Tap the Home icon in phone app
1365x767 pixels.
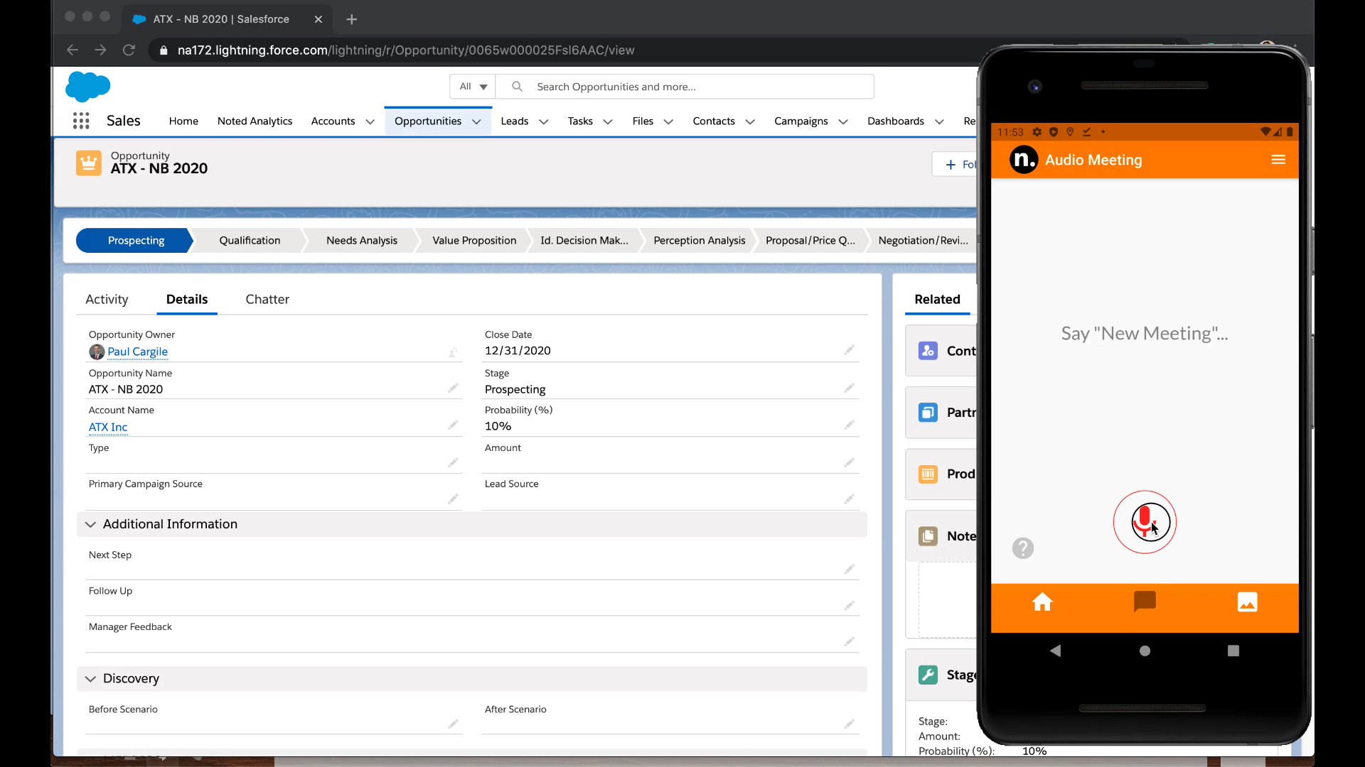(1042, 602)
